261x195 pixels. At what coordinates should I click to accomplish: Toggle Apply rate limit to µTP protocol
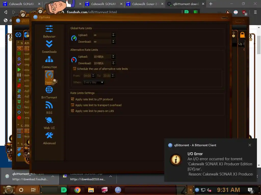pos(72,99)
